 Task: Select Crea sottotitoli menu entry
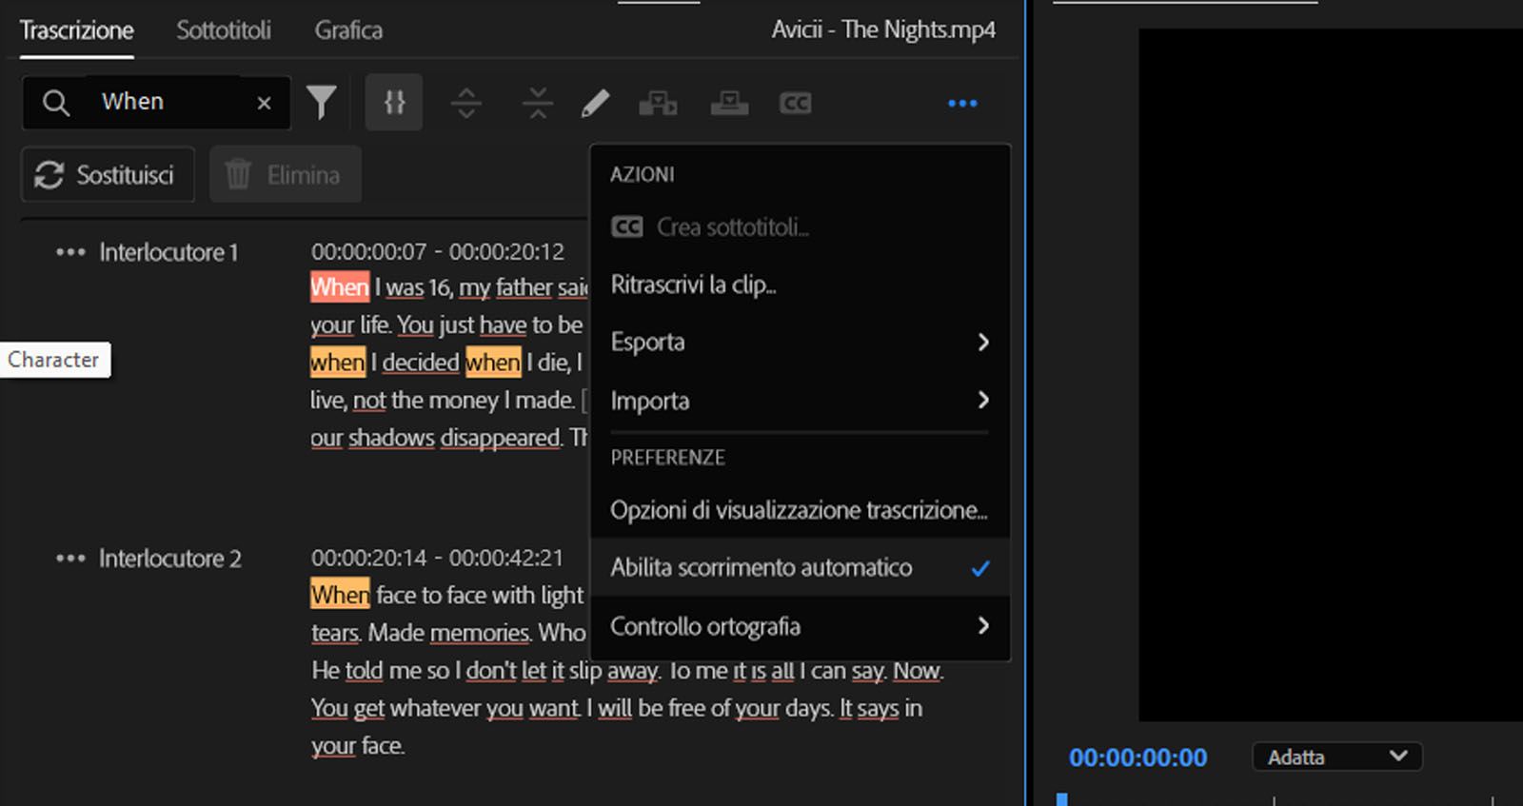click(x=800, y=227)
